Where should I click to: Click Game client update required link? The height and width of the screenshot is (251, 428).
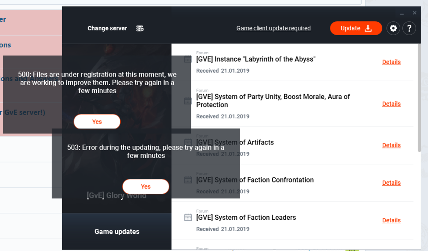pos(273,28)
